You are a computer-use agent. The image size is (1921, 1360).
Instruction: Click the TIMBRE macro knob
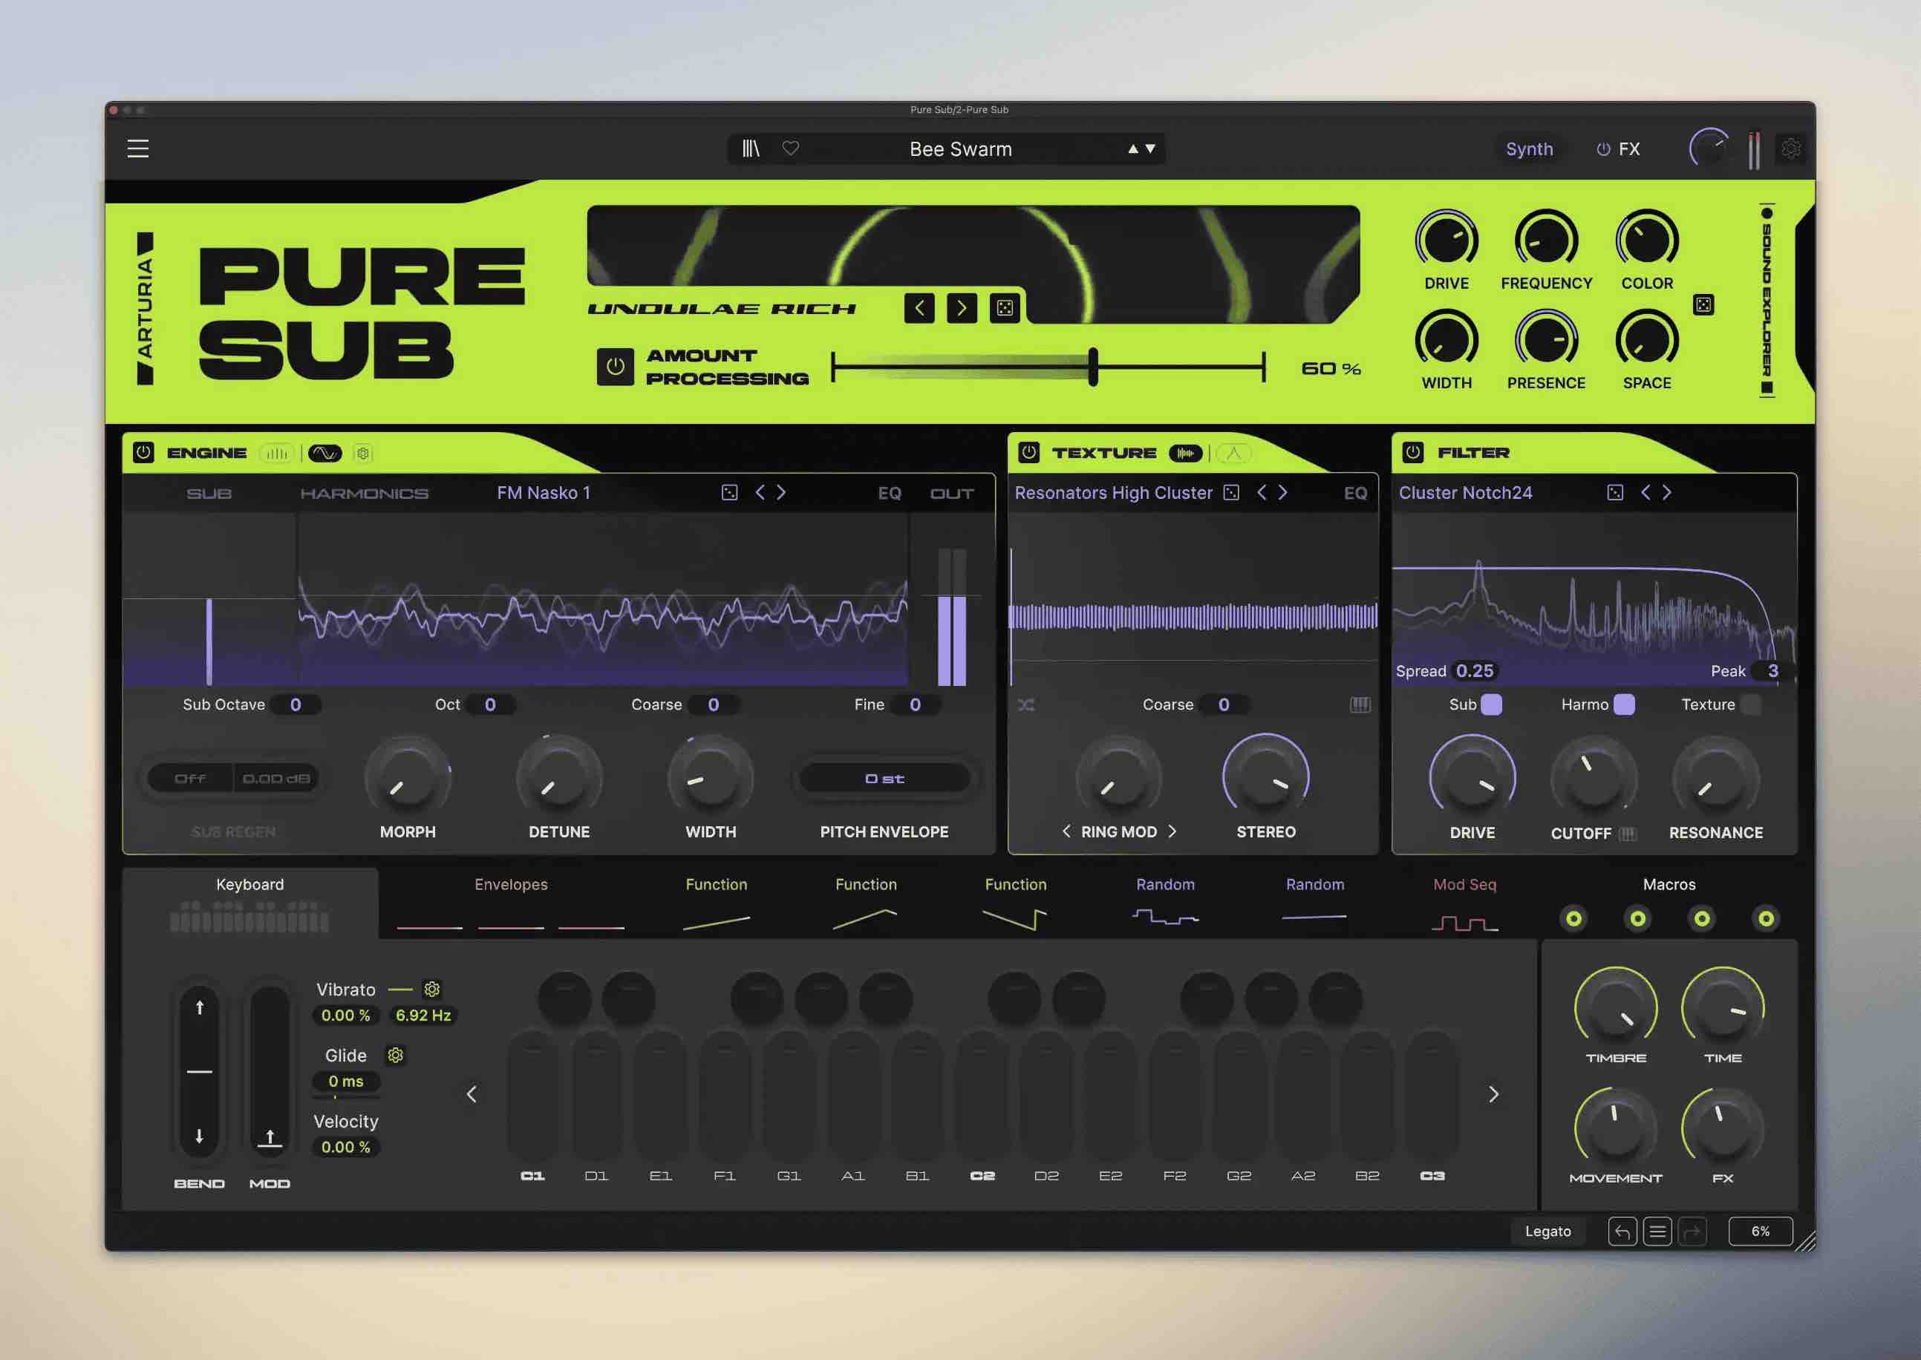(x=1616, y=1008)
